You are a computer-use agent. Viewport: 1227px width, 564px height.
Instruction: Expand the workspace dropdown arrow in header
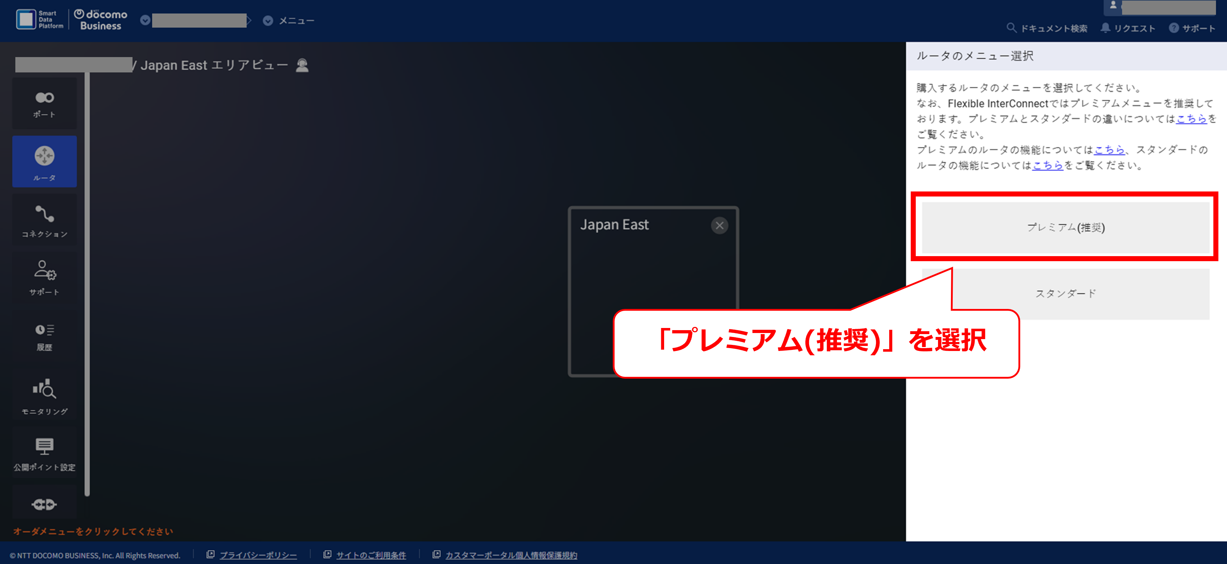click(x=145, y=20)
